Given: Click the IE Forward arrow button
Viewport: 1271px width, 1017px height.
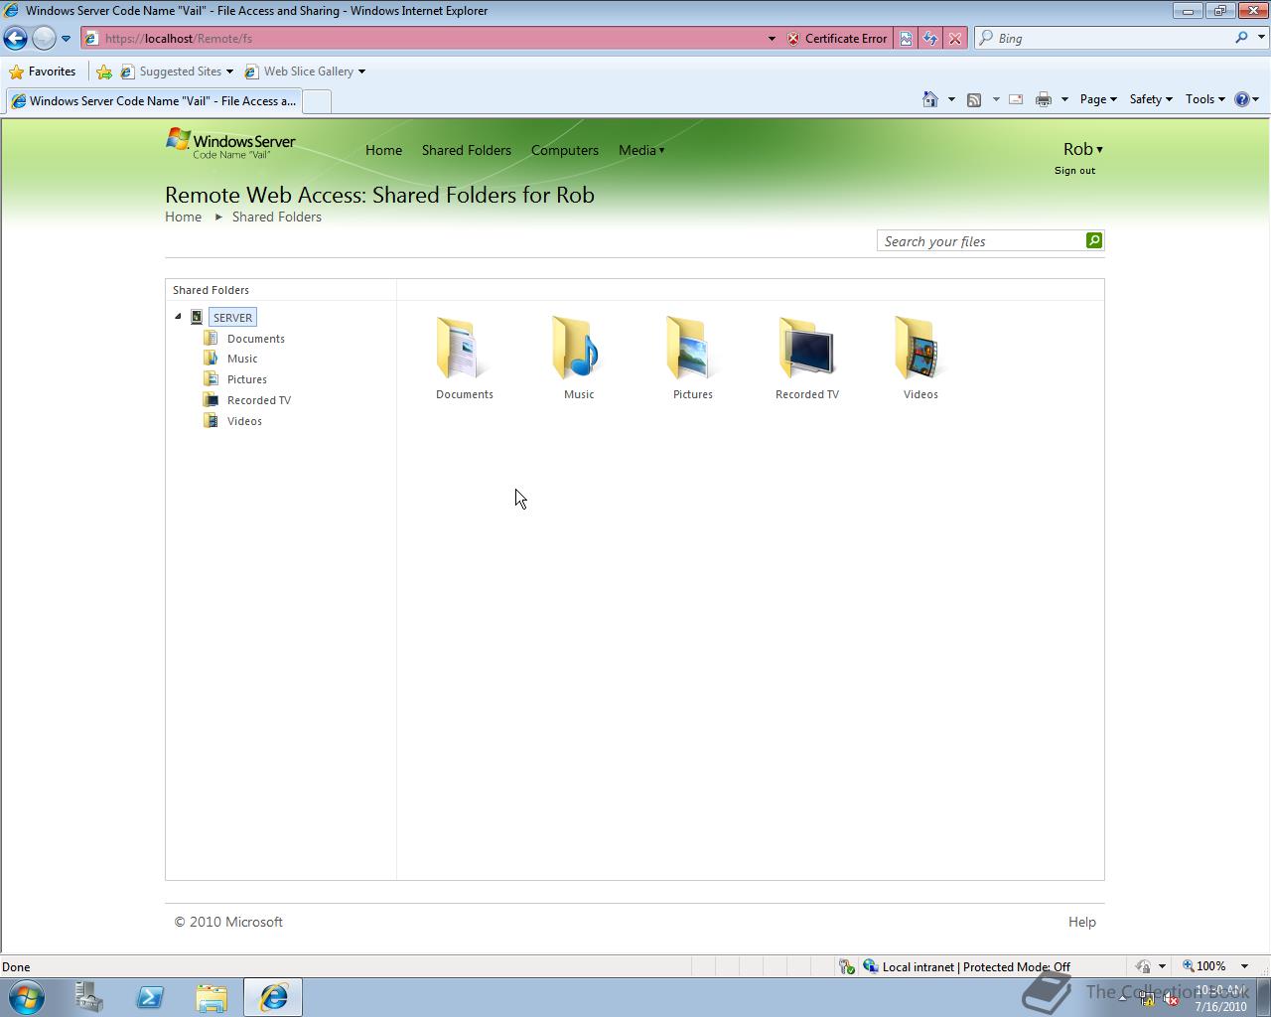Looking at the screenshot, I should 44,39.
